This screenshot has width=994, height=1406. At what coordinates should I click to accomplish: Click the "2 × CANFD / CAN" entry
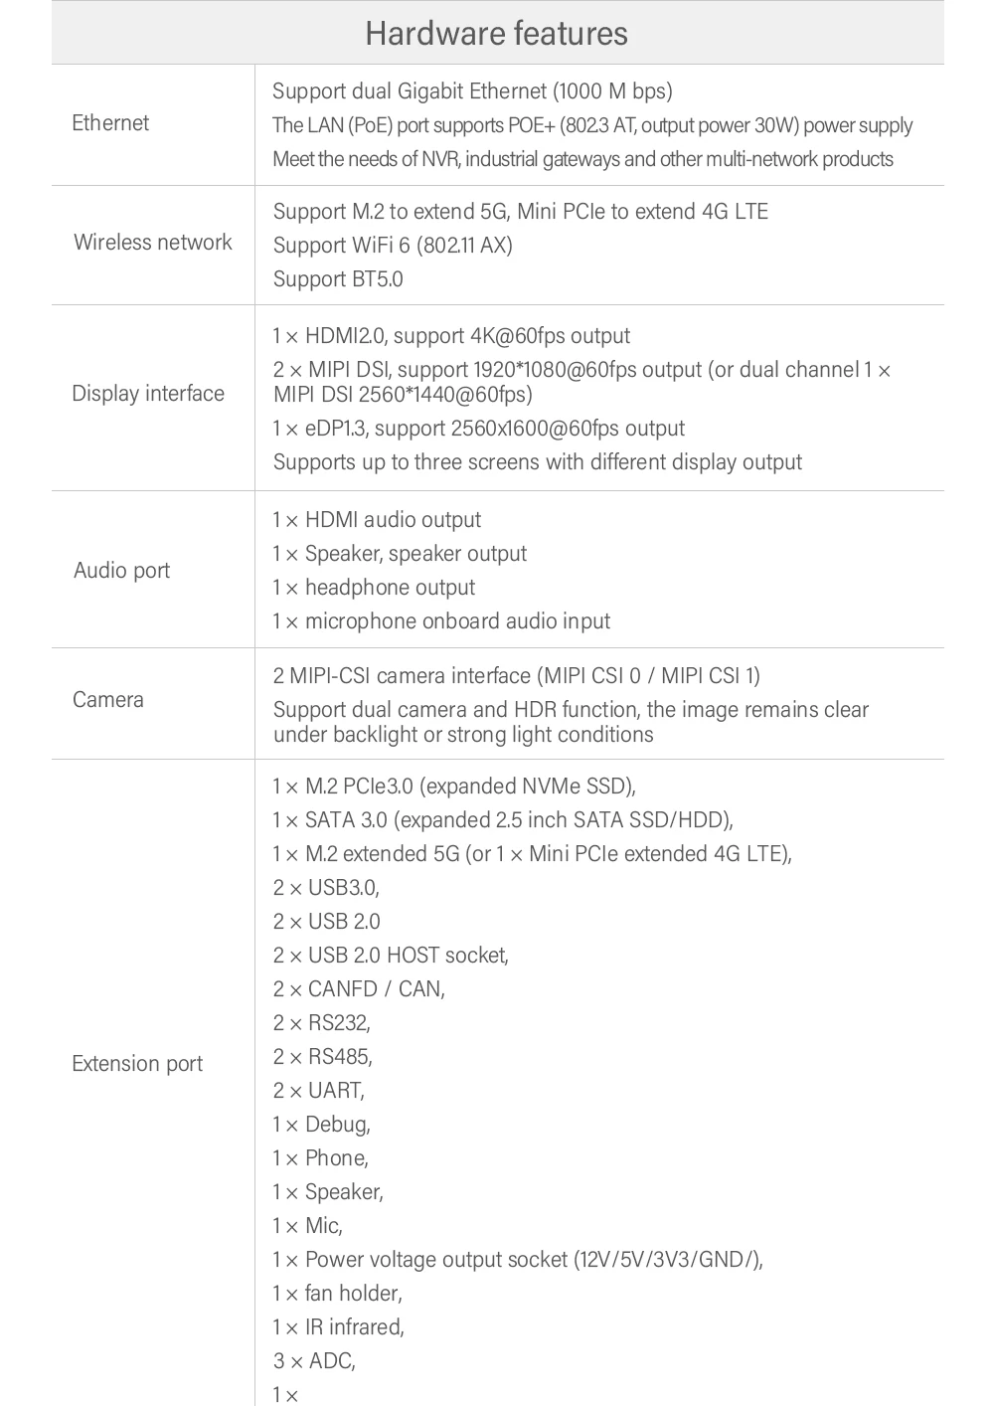359,989
